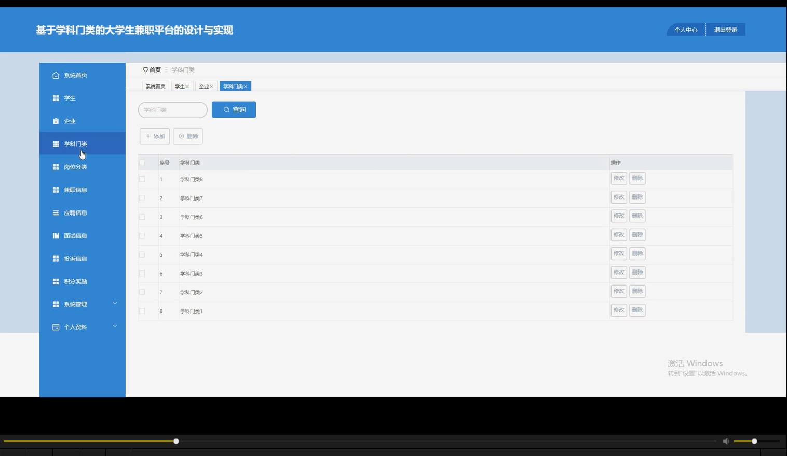
Task: Close the 学生 tab with its x
Action: [x=187, y=87]
